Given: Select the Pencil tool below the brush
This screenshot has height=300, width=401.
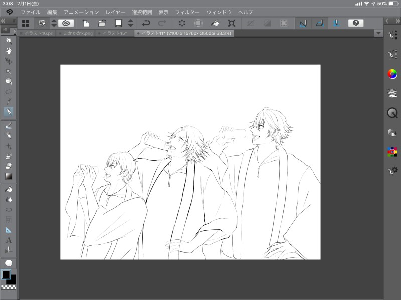Looking at the screenshot, I should (9, 136).
